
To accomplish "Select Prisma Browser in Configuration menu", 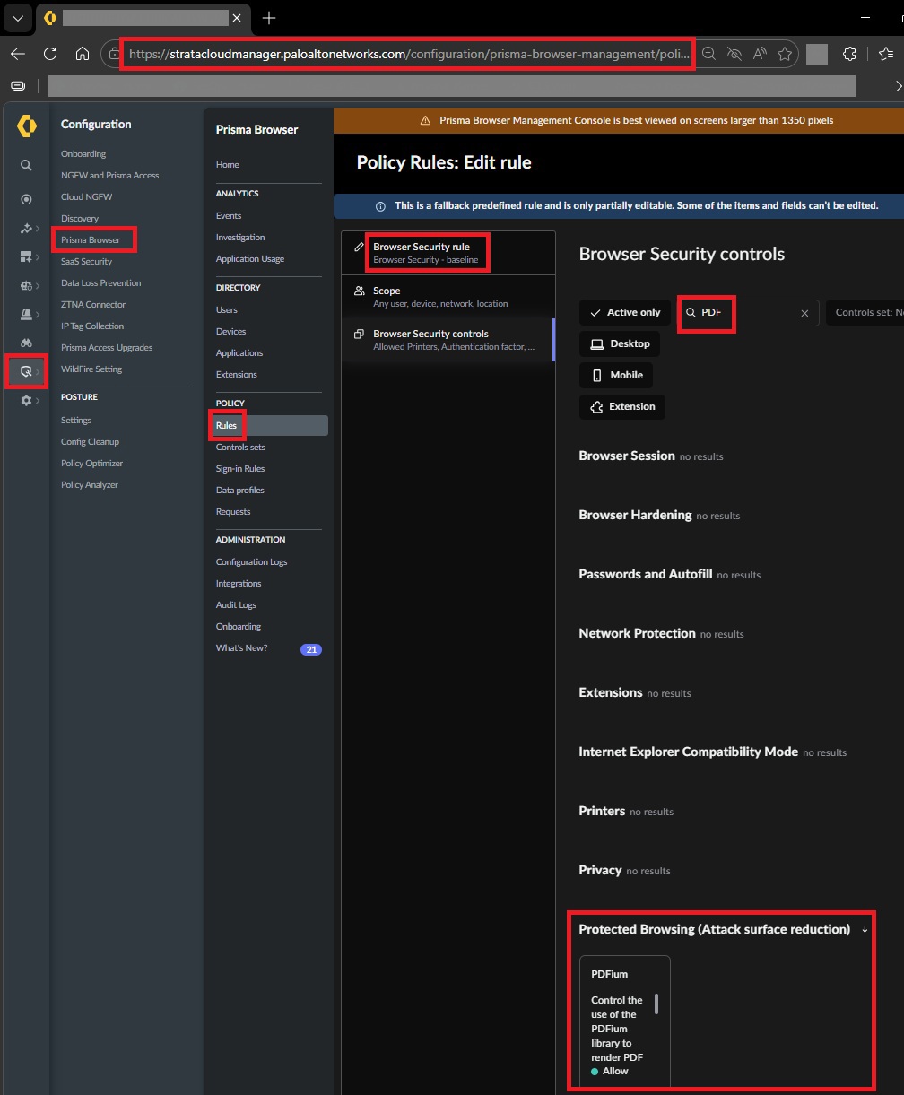I will 91,239.
